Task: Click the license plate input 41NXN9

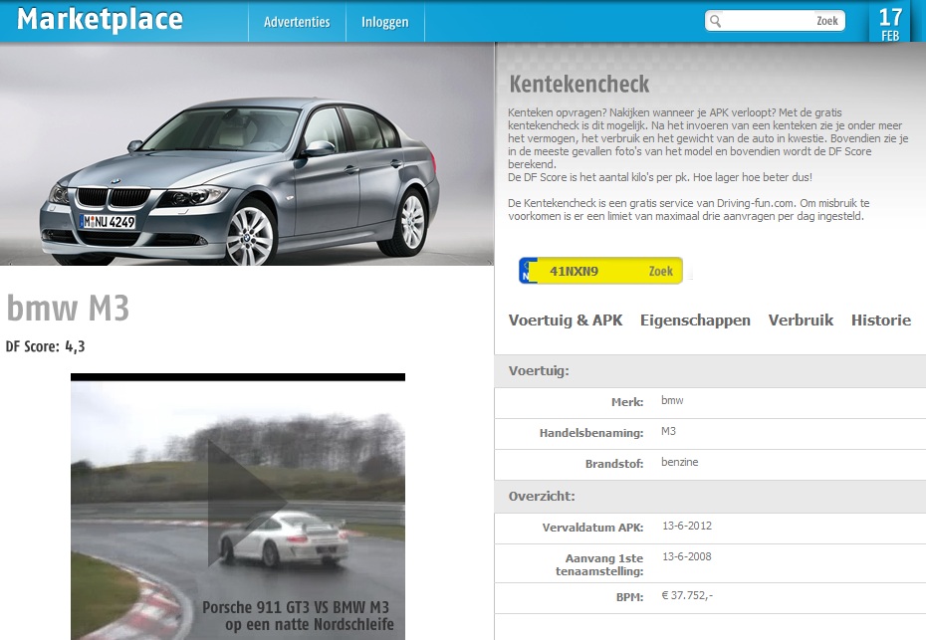Action: tap(593, 271)
